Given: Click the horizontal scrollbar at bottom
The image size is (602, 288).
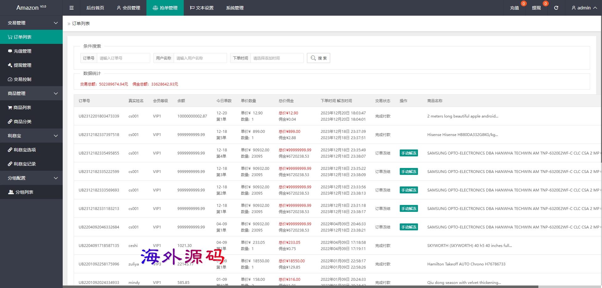Looking at the screenshot, I should (x=300, y=286).
